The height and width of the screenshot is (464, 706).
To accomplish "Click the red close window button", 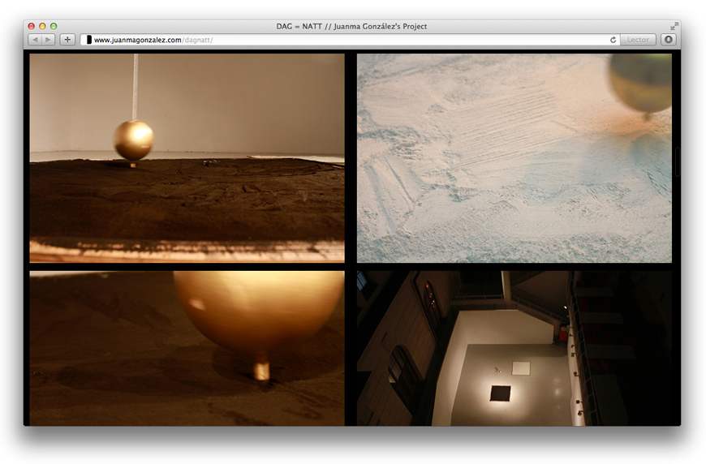I will pyautogui.click(x=32, y=27).
